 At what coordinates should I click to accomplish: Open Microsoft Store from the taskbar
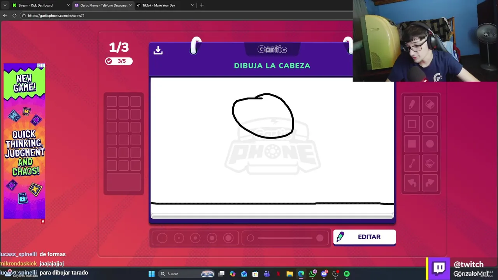tap(255, 274)
